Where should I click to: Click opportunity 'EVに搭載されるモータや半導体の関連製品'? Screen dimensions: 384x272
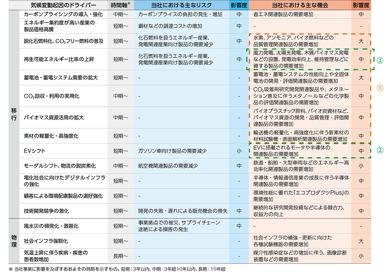click(x=292, y=151)
